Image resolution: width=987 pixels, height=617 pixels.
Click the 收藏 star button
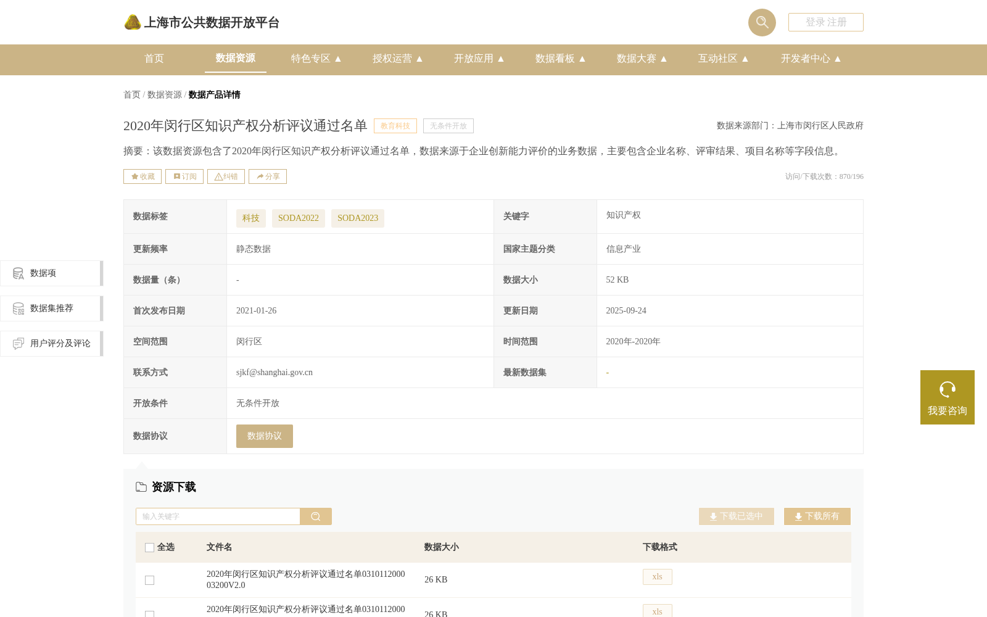coord(142,176)
